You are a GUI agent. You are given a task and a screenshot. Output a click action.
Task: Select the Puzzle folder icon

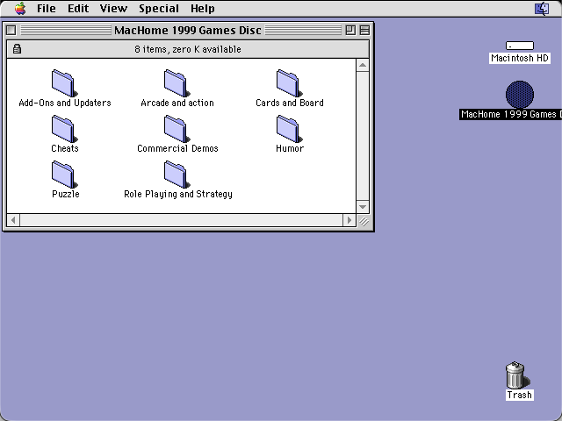click(x=64, y=174)
